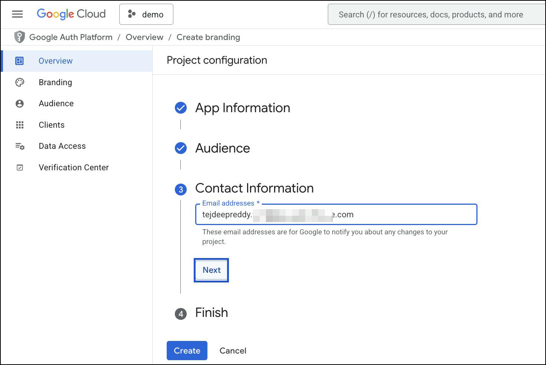The height and width of the screenshot is (365, 546).
Task: Expand the completed App Information step
Action: 242,108
